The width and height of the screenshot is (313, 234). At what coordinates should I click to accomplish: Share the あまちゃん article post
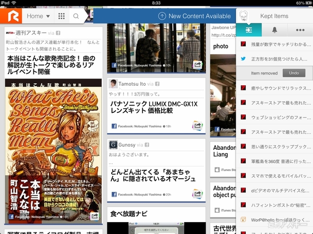click(x=197, y=194)
